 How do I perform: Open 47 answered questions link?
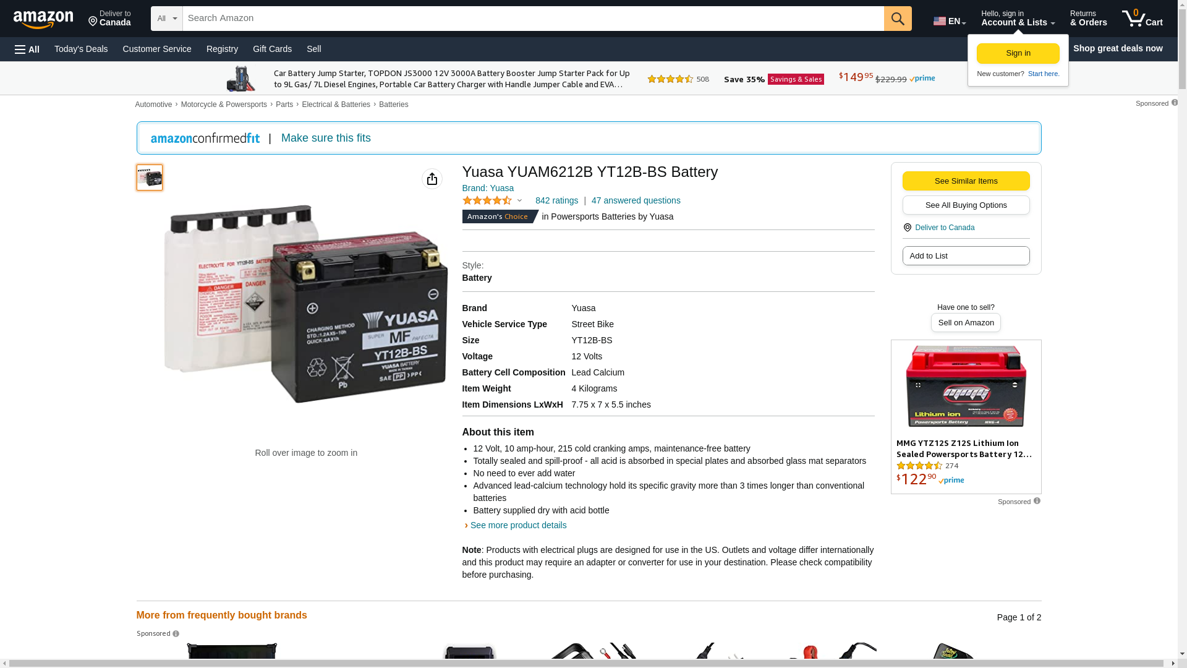pyautogui.click(x=636, y=200)
